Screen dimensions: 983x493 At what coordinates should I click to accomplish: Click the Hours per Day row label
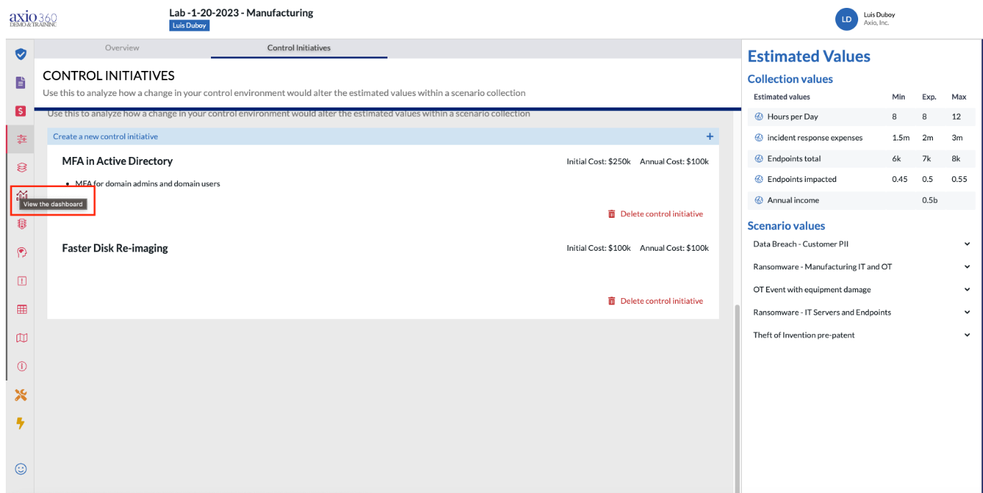click(x=792, y=117)
